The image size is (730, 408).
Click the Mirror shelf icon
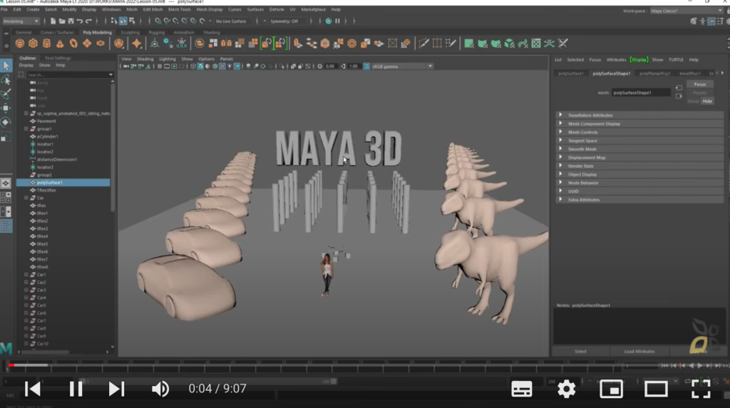point(226,43)
